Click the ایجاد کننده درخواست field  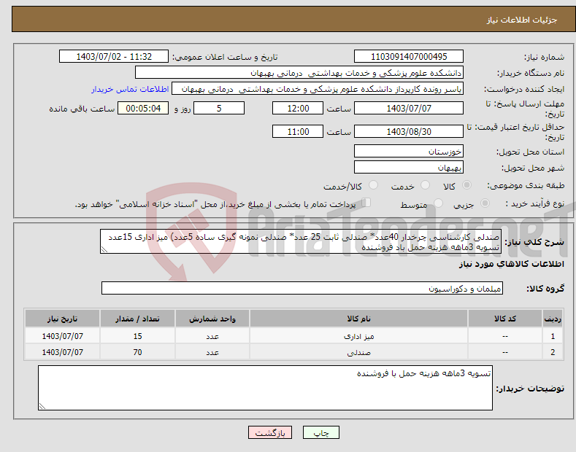[x=318, y=89]
